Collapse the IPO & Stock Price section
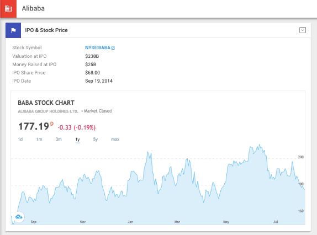 pyautogui.click(x=303, y=30)
